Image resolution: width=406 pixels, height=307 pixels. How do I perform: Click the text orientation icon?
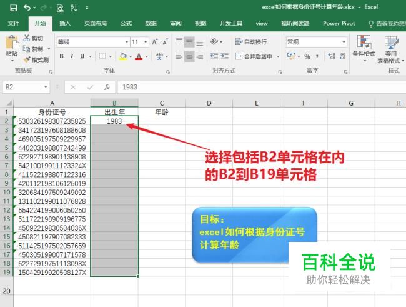[x=214, y=41]
